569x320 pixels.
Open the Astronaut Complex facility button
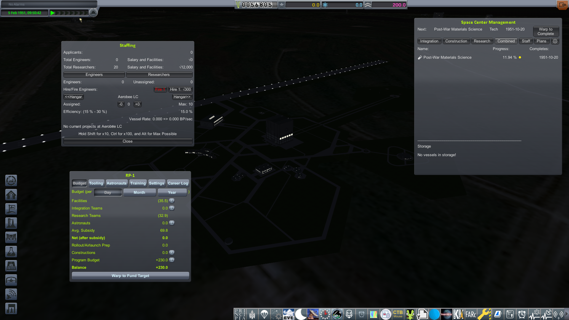[x=11, y=195]
